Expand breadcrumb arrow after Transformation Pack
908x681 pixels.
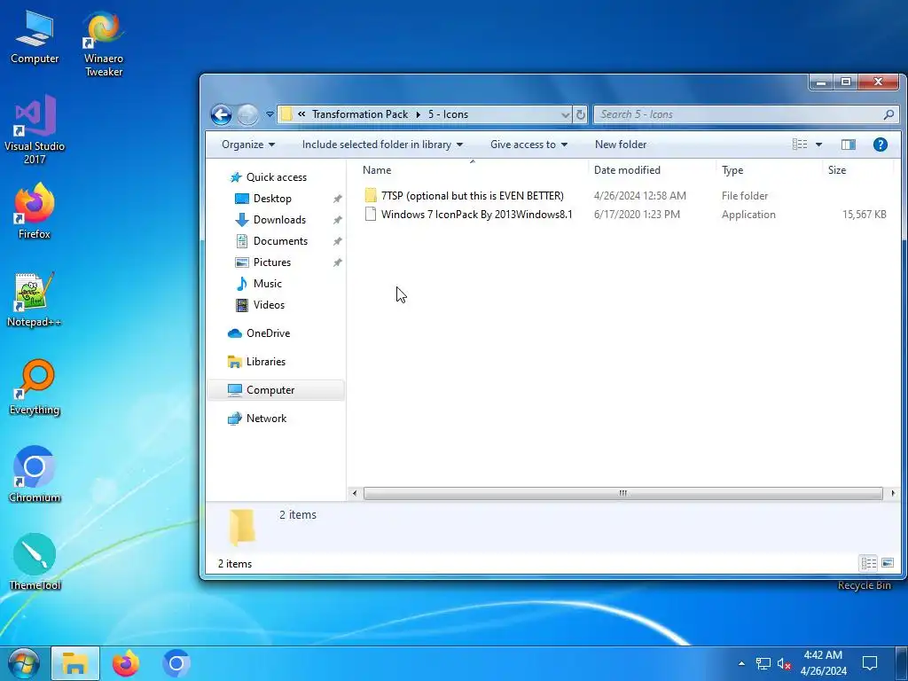click(x=419, y=114)
